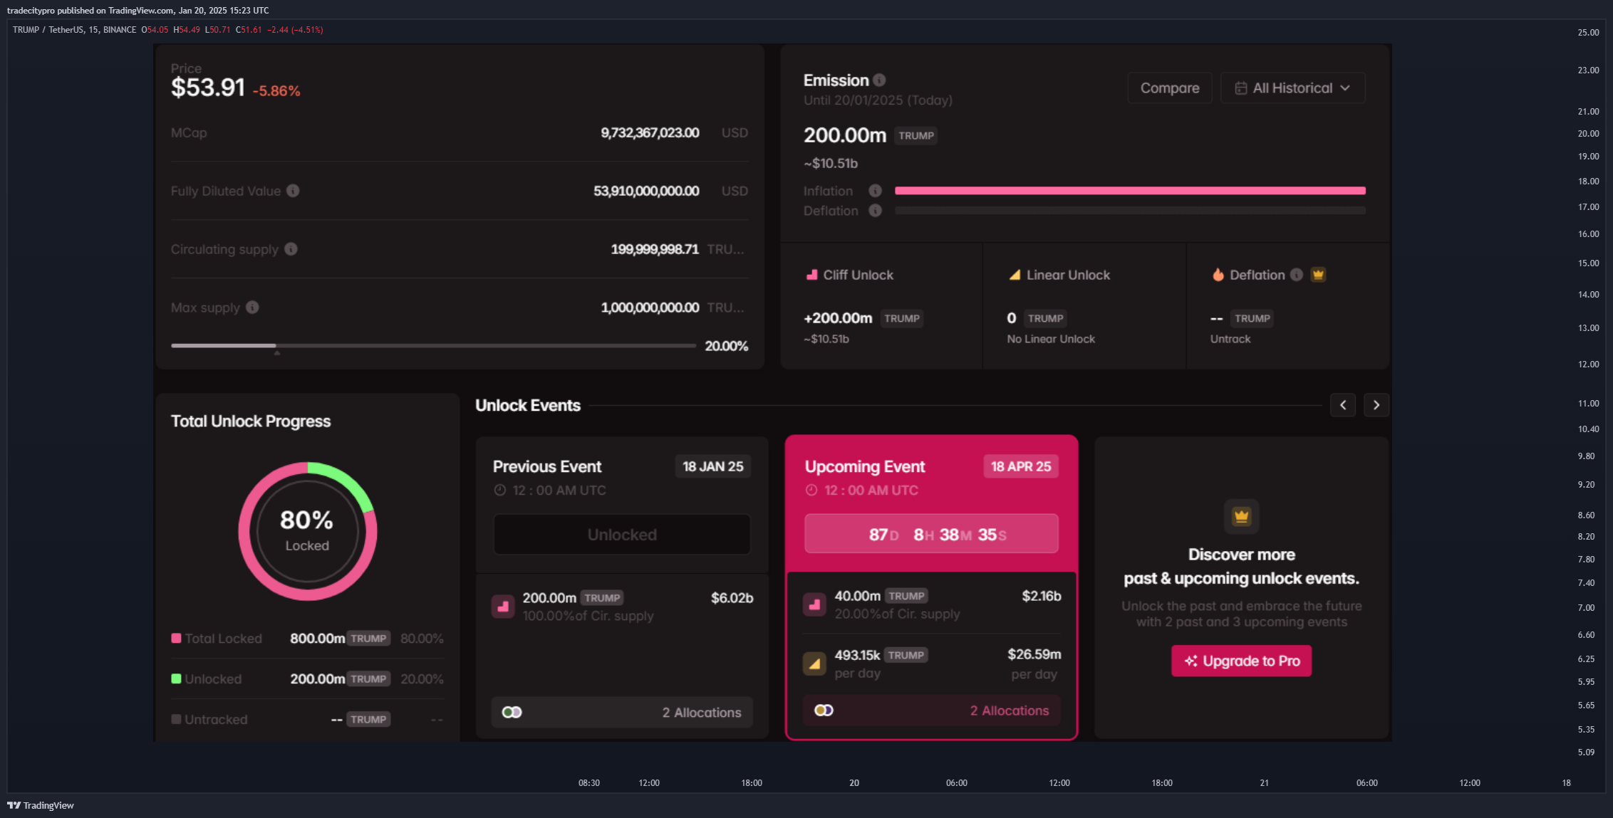Click the 18 JAN 25 date badge
The image size is (1613, 818).
[712, 467]
